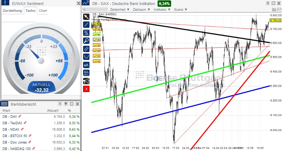This screenshot has height=151, width=282.
Task: Click the EUWAX Sentiment exclamation icon
Action: [x=5, y=3]
